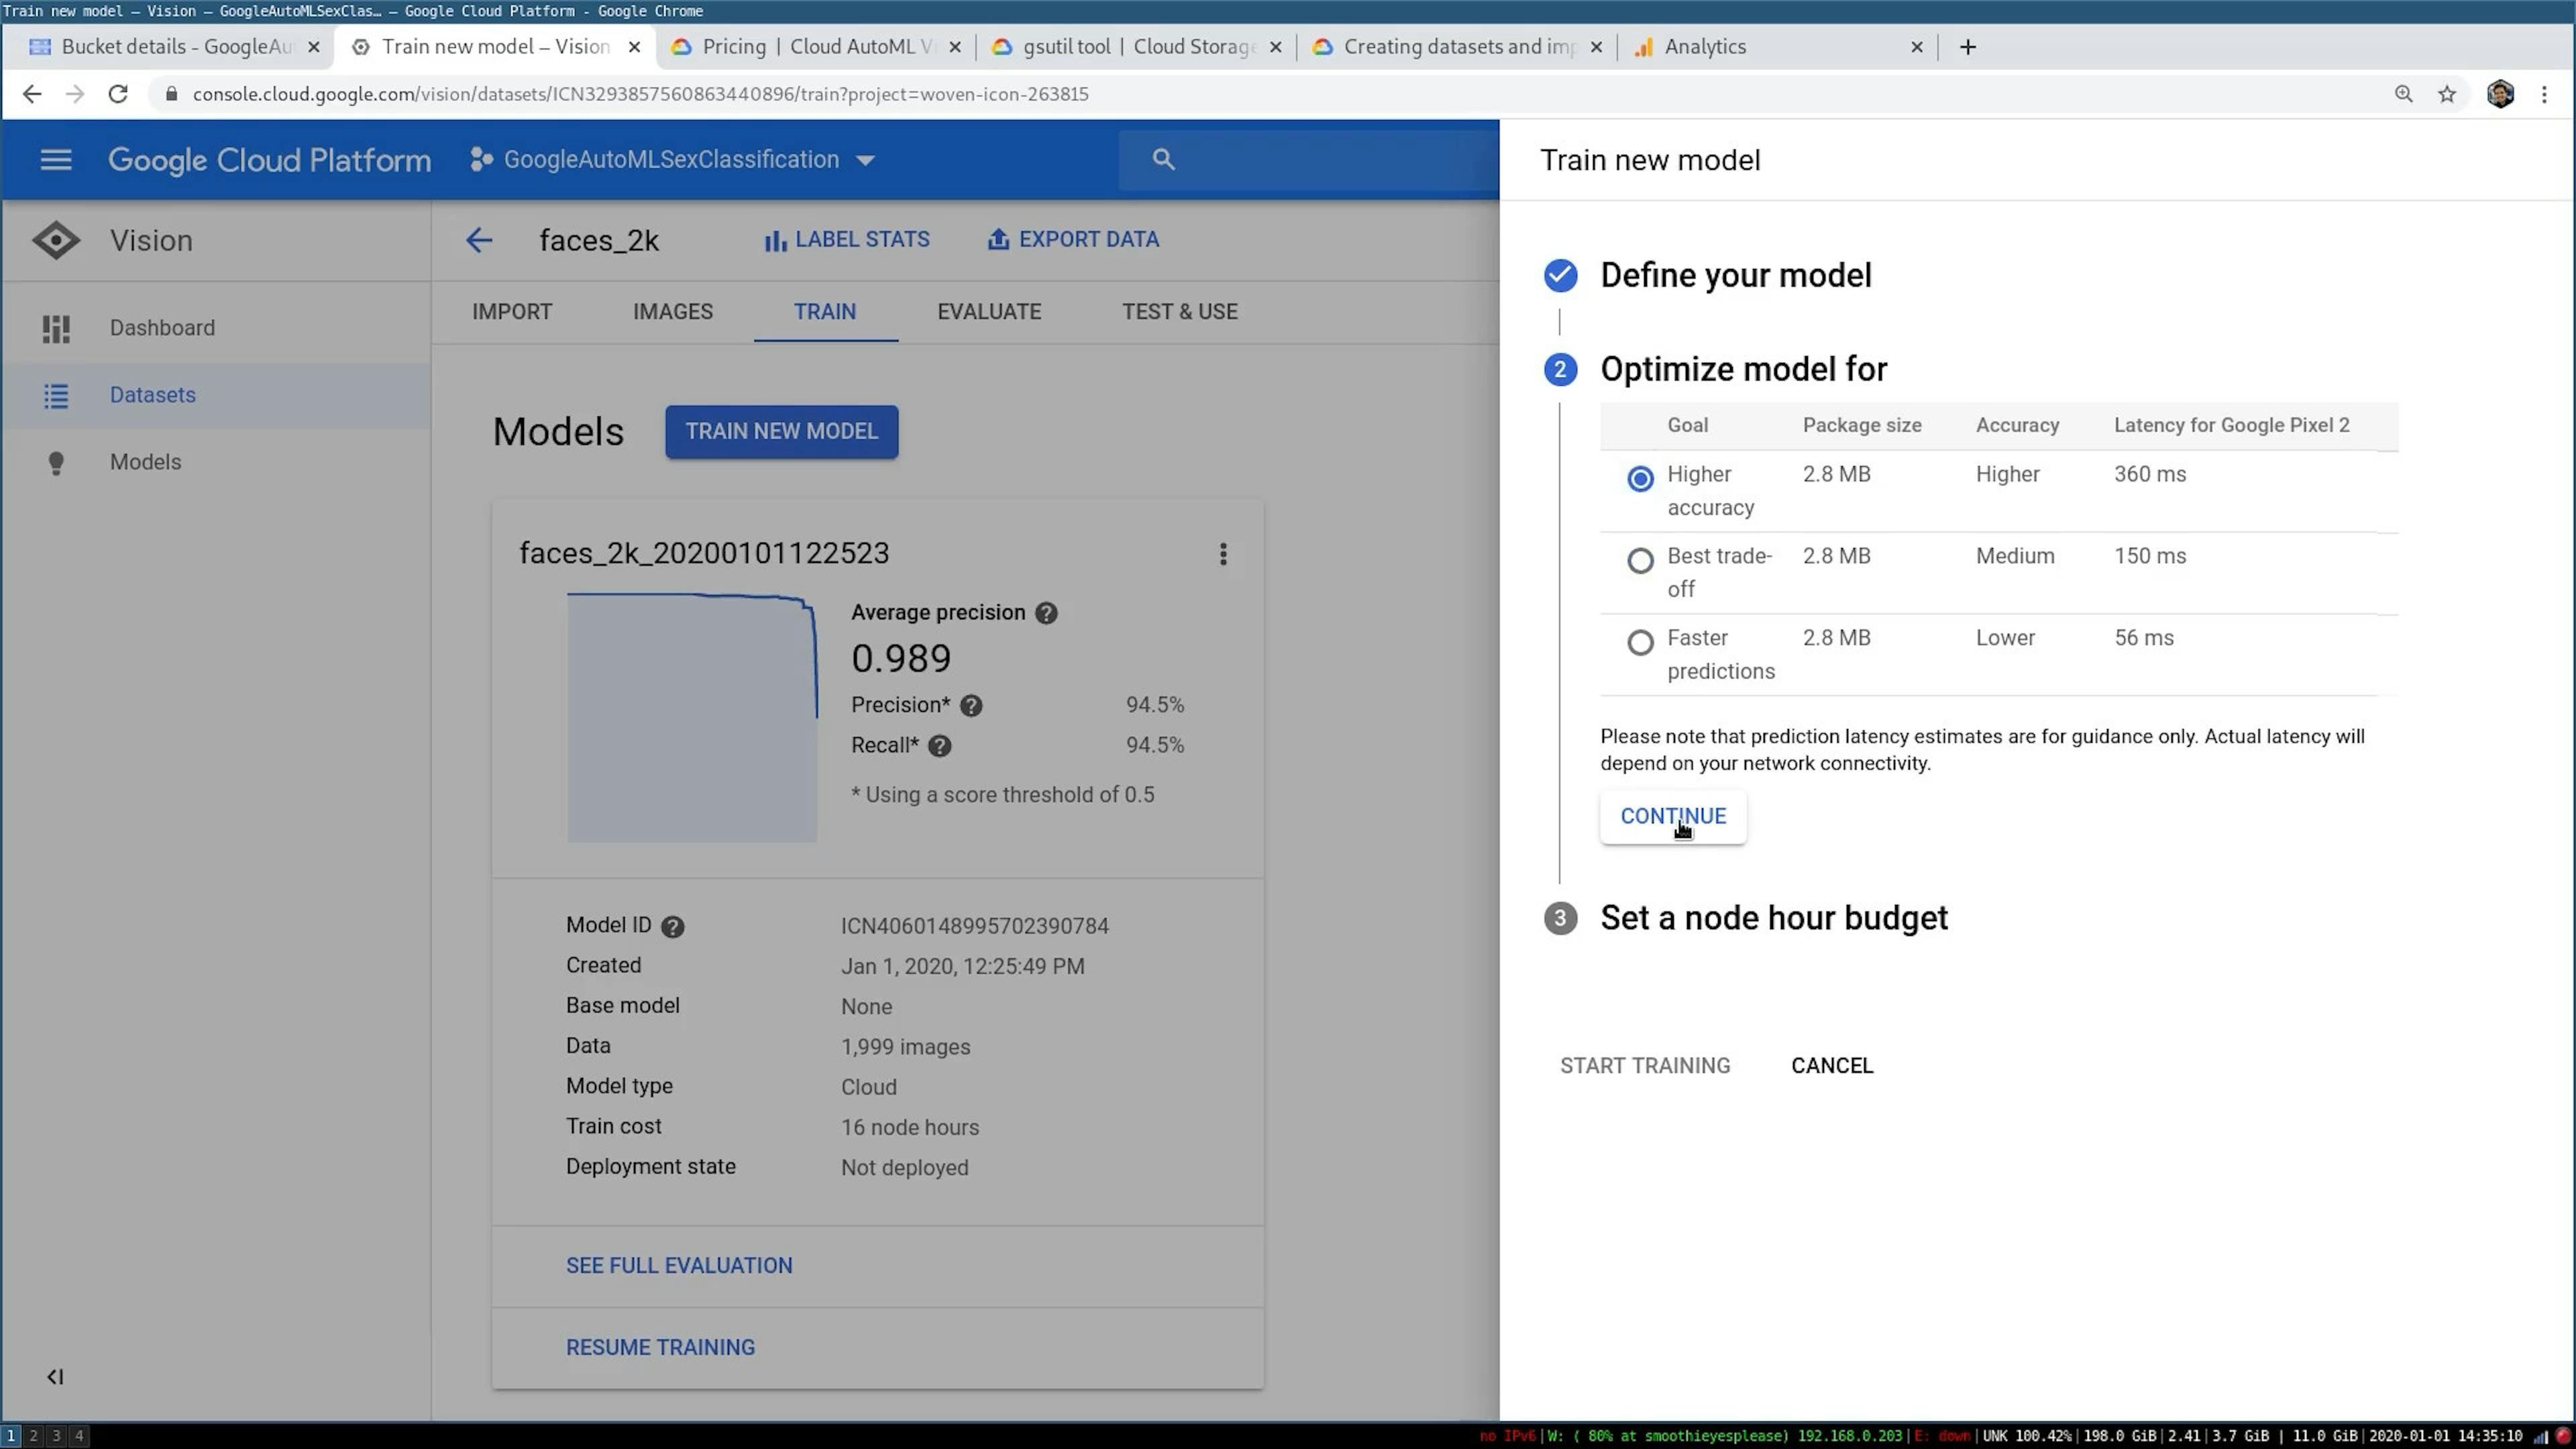Image resolution: width=2576 pixels, height=1449 pixels.
Task: Click CANCEL in Train new model panel
Action: [1832, 1066]
